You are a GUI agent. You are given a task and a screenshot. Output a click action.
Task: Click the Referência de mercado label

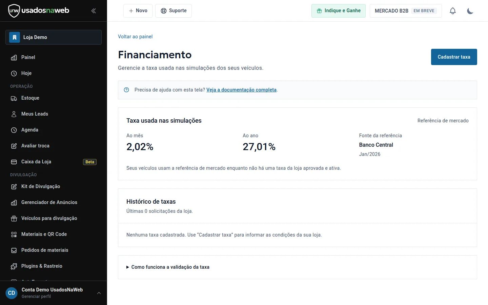443,121
